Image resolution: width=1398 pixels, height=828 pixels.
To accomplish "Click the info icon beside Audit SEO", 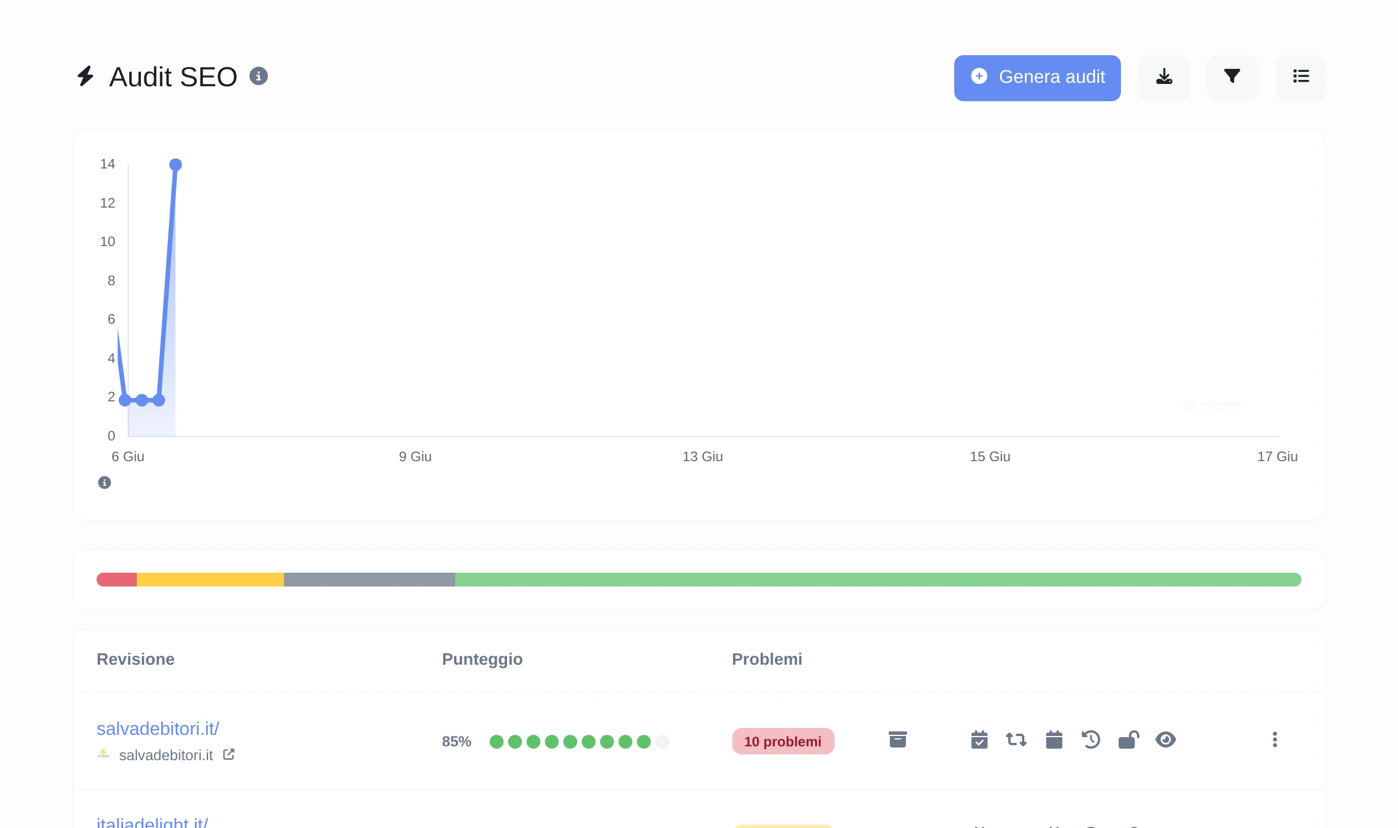I will (x=259, y=76).
